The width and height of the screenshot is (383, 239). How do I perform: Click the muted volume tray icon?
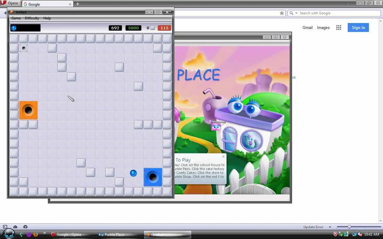tap(360, 235)
